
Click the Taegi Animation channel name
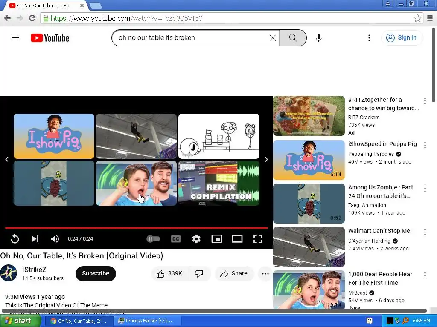tap(367, 205)
